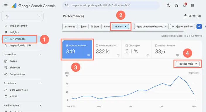Click the search magnifier icon
The image size is (206, 112).
click(x=67, y=5)
